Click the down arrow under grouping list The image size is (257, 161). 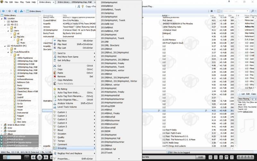point(119,159)
